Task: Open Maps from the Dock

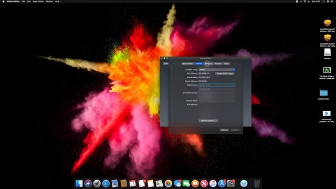Action: [160, 183]
